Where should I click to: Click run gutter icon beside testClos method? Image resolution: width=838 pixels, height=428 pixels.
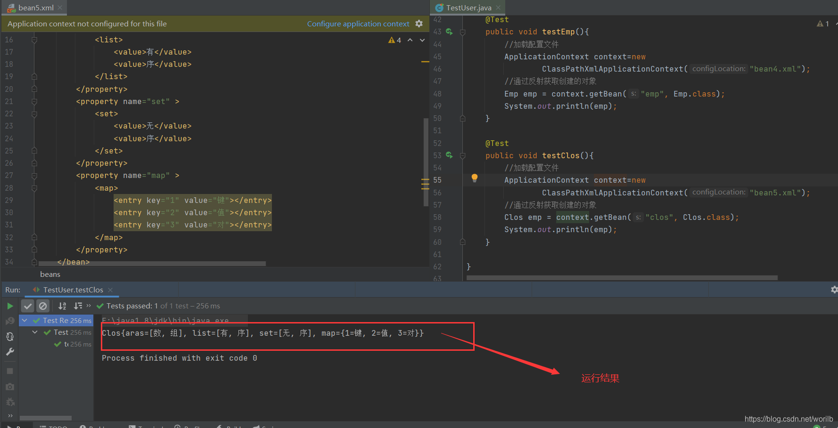(x=449, y=155)
